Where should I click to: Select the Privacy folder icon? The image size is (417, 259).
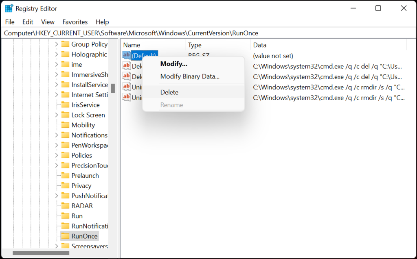click(66, 185)
